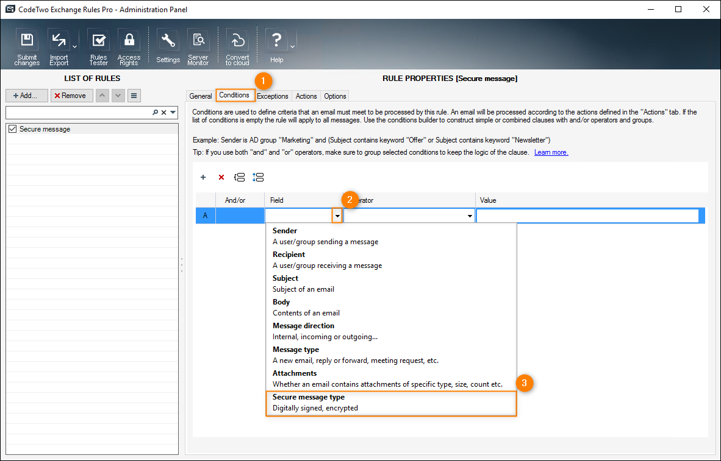Click the Remove rule button
721x461 pixels.
pyautogui.click(x=72, y=96)
